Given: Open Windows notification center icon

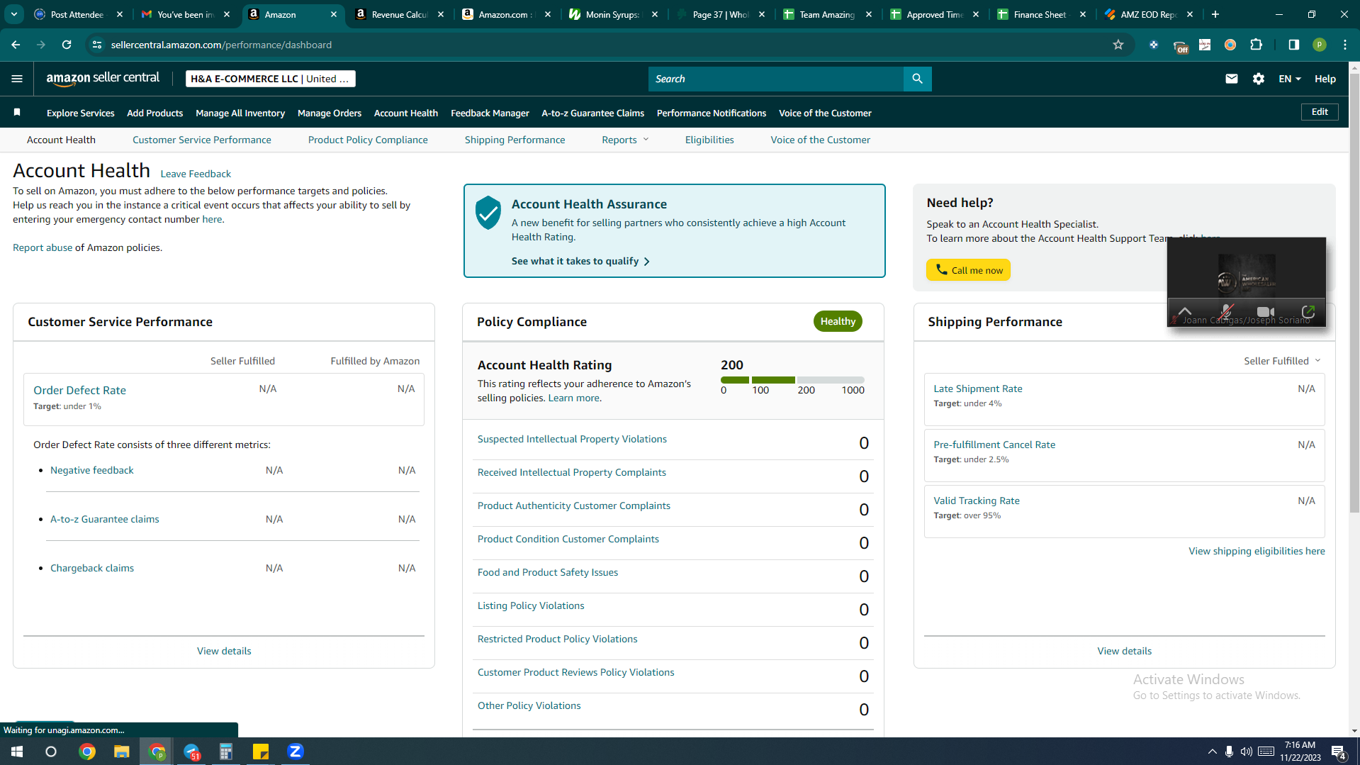Looking at the screenshot, I should click(x=1339, y=752).
